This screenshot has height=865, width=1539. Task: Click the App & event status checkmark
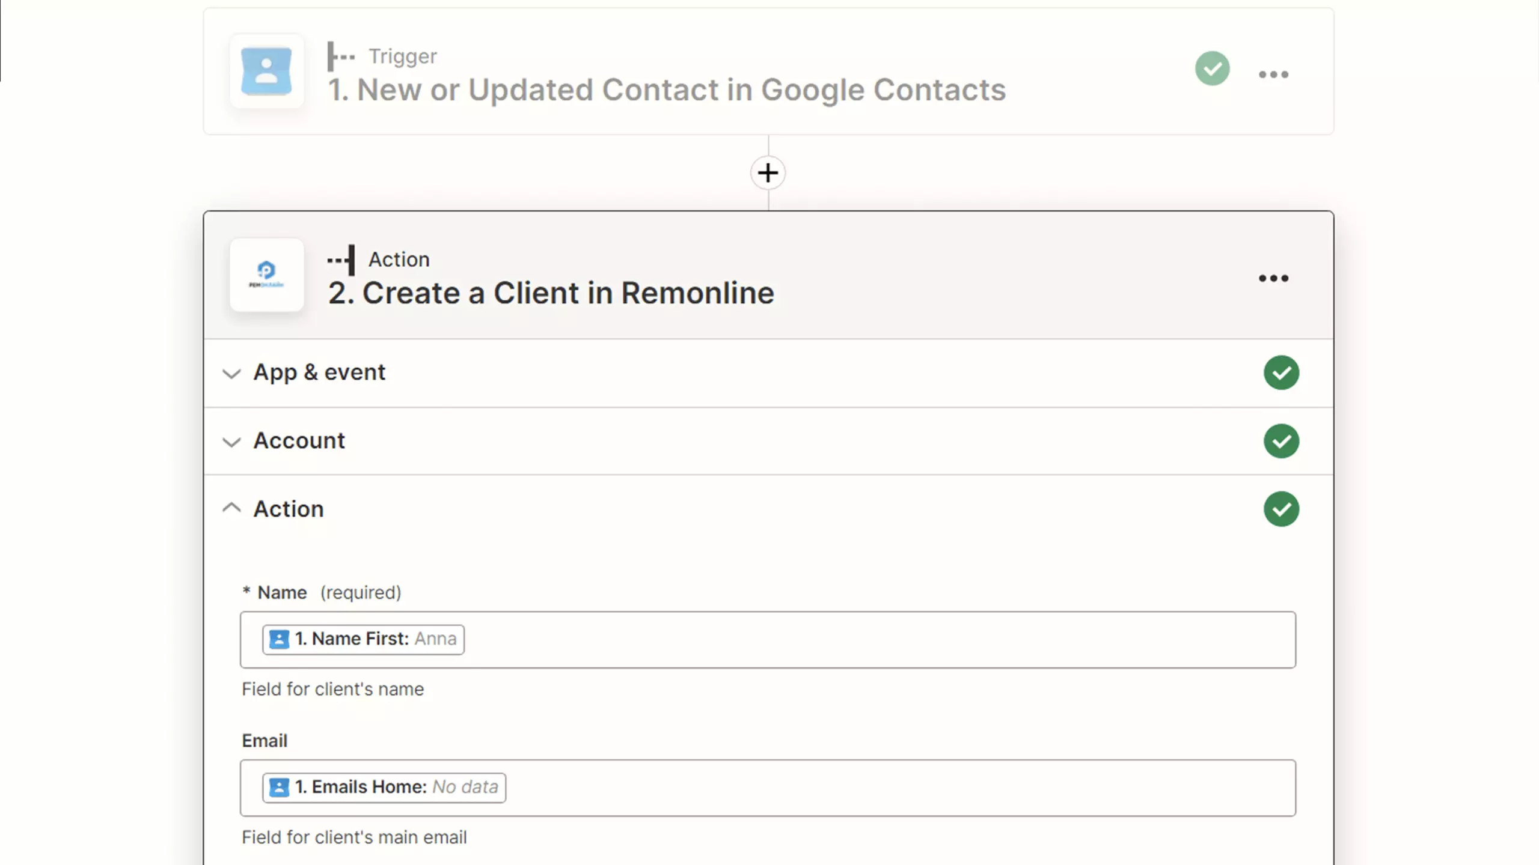(x=1281, y=372)
